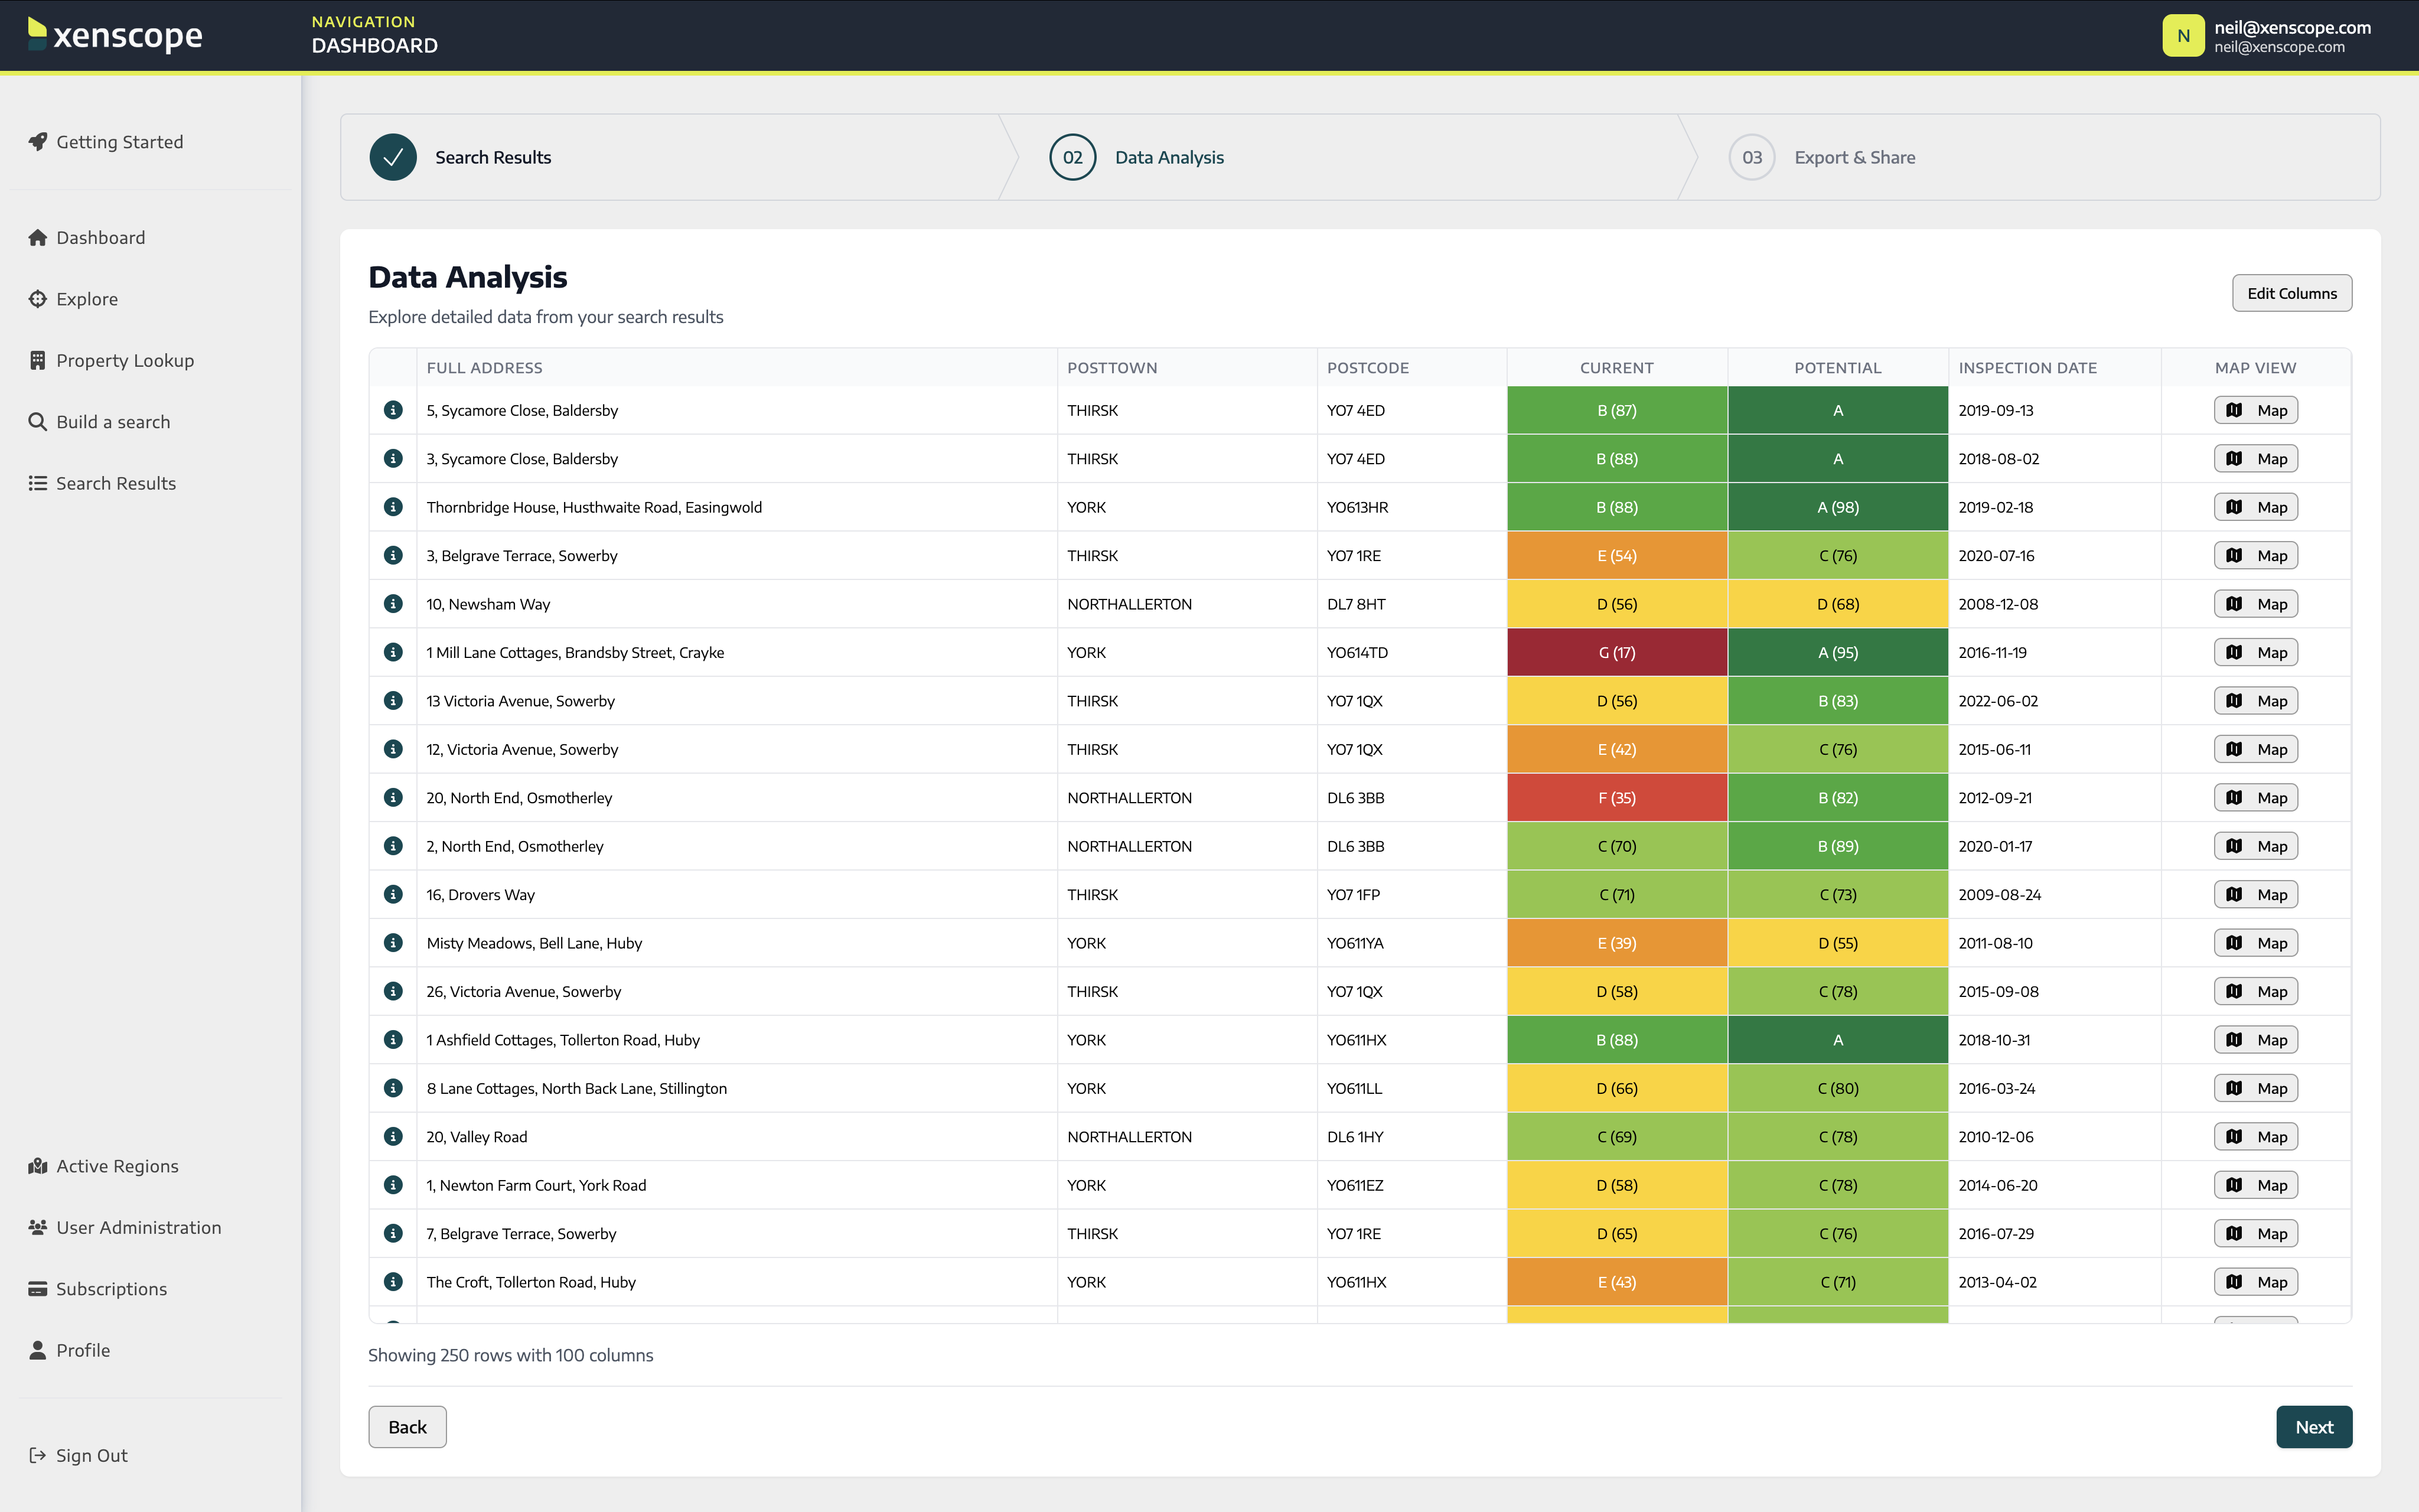Click the Full Address column header
This screenshot has height=1512, width=2419.
click(485, 368)
